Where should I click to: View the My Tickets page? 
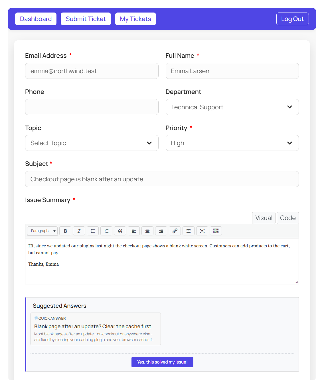point(135,19)
